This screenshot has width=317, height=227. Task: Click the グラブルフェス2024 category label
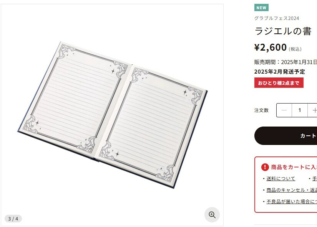click(x=276, y=18)
